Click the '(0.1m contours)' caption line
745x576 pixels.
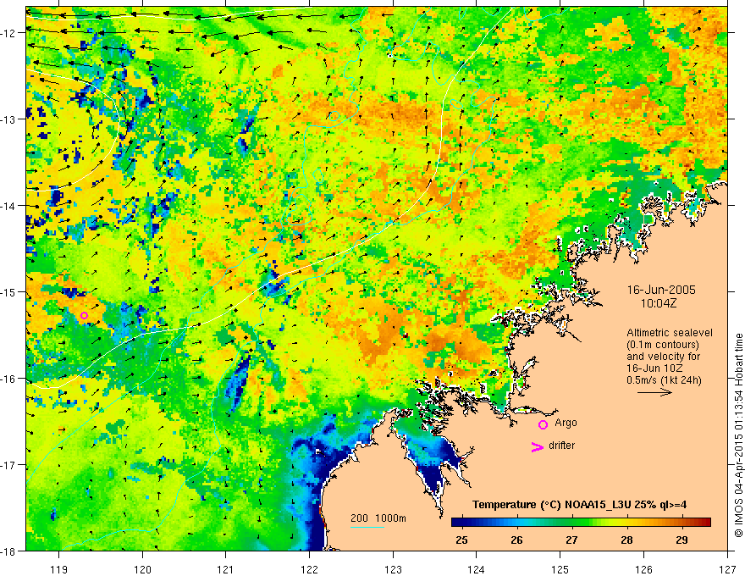(x=663, y=345)
